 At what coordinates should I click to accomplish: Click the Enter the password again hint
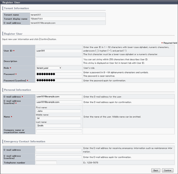tap(104, 80)
